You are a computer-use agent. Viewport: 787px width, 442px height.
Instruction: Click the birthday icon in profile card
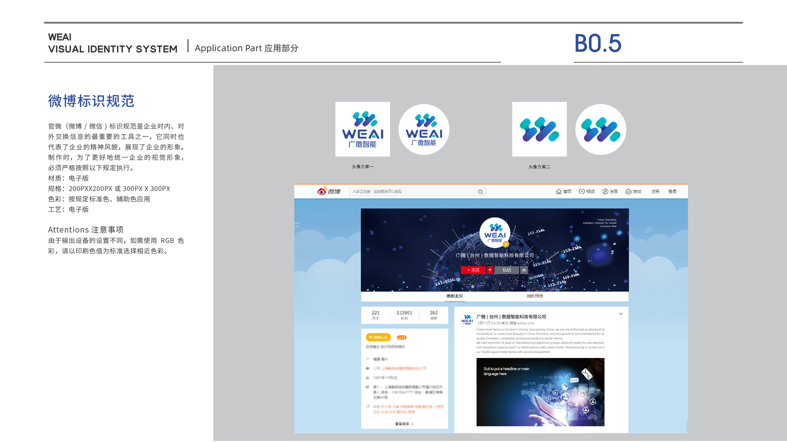[x=368, y=378]
